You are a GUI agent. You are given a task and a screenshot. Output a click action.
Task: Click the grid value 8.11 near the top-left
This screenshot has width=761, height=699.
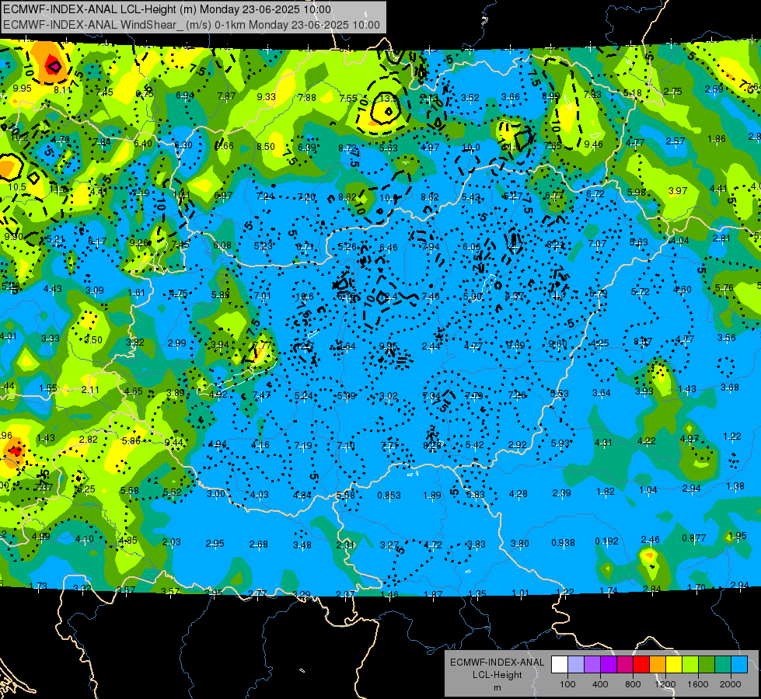tap(63, 89)
